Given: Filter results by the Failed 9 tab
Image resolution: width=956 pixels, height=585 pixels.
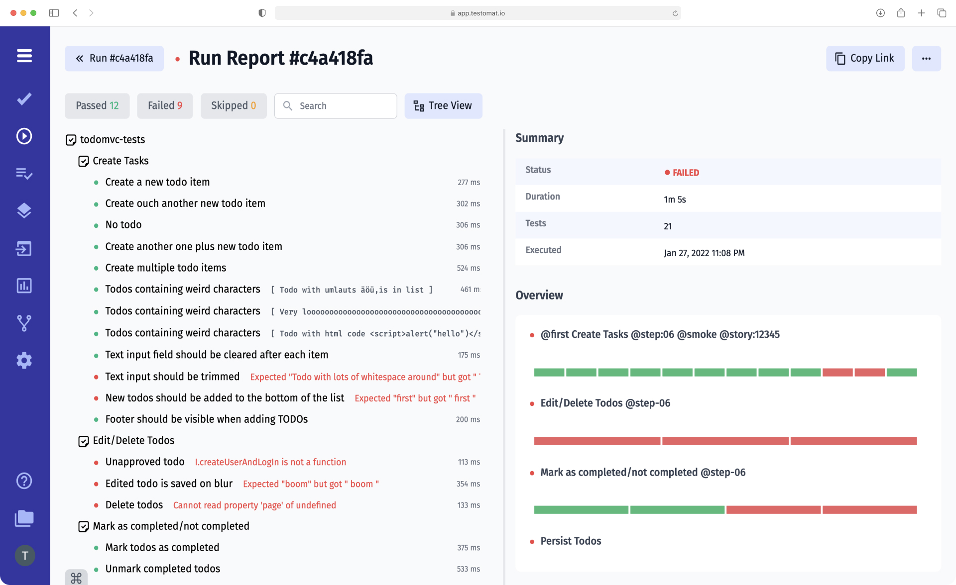Looking at the screenshot, I should (x=164, y=105).
